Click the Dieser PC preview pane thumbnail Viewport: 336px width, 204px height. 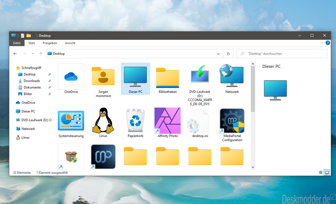(275, 90)
